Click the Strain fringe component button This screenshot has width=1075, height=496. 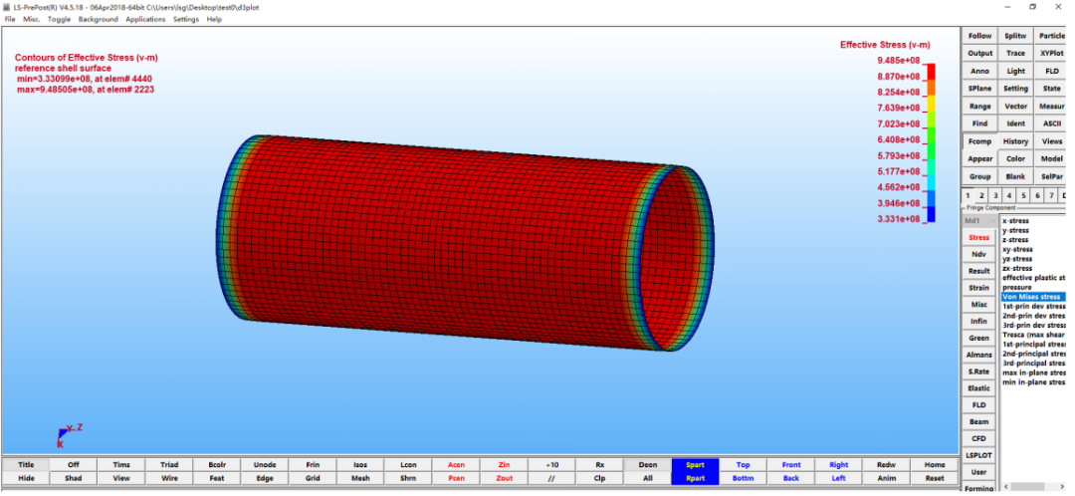tap(979, 288)
